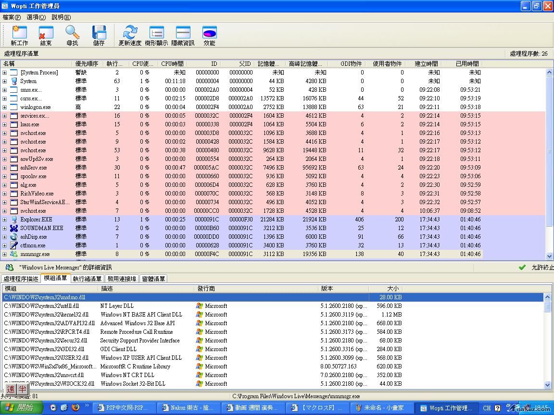Viewport: 554px width, 415px height.
Task: Expand the Explorer.EXE process row
Action: (5, 220)
